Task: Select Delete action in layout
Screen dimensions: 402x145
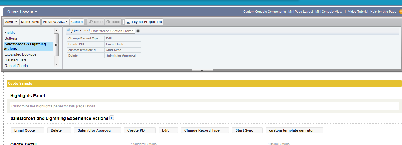Action: (x=59, y=130)
